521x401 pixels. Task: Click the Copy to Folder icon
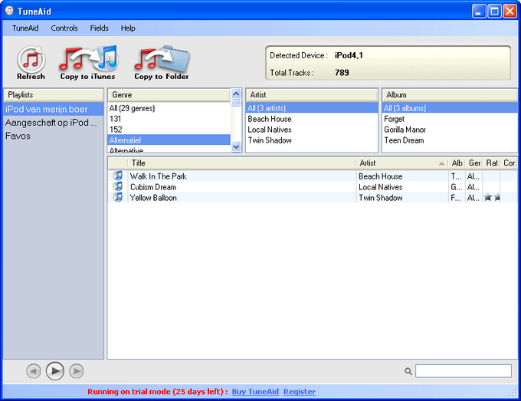point(162,63)
